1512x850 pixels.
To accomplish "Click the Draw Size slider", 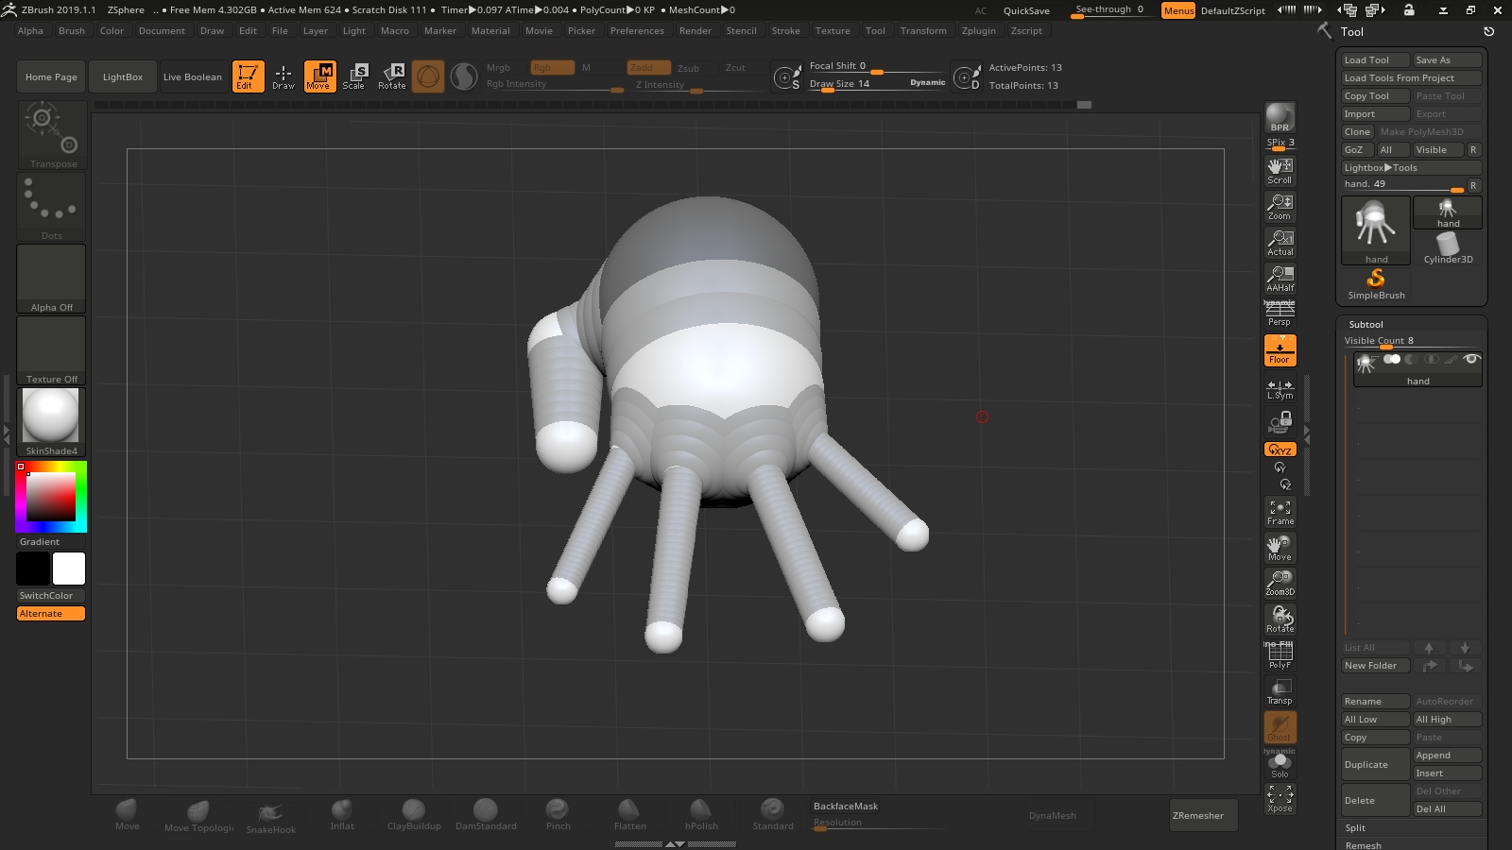I will point(877,84).
